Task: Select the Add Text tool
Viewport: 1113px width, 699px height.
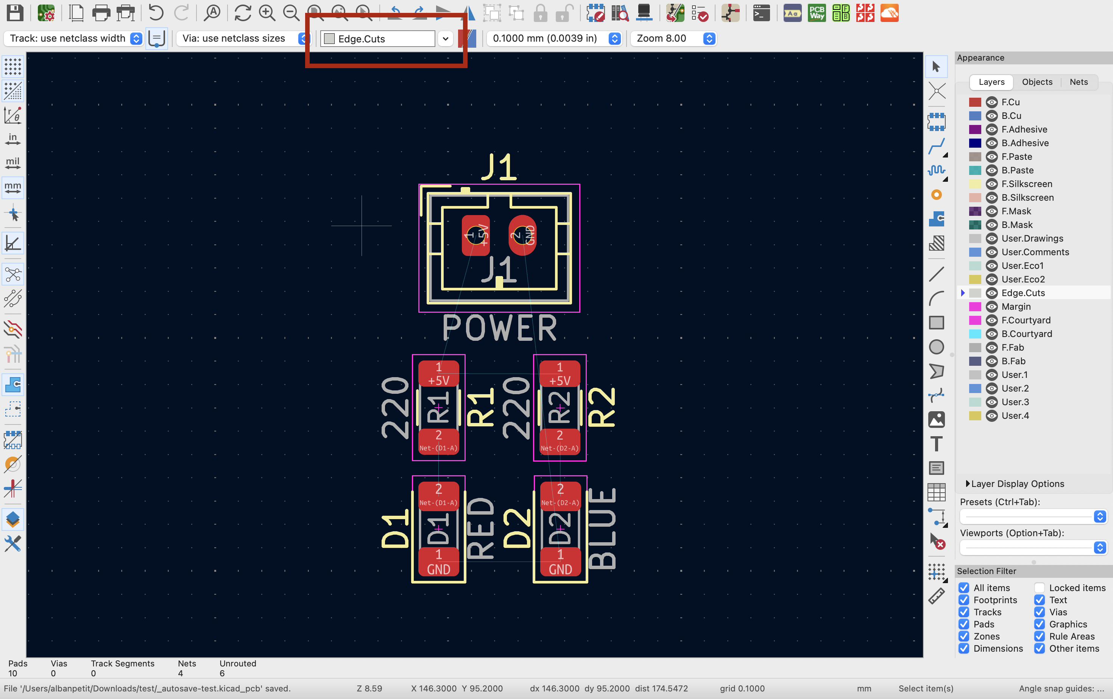Action: pos(936,444)
